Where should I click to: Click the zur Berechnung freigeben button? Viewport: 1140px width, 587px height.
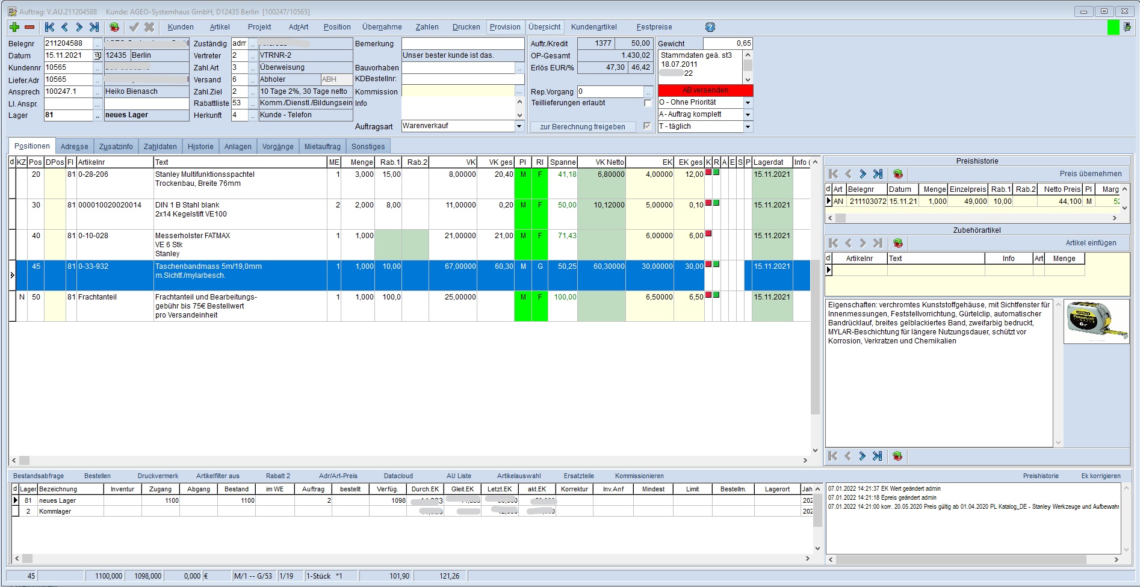tap(582, 127)
